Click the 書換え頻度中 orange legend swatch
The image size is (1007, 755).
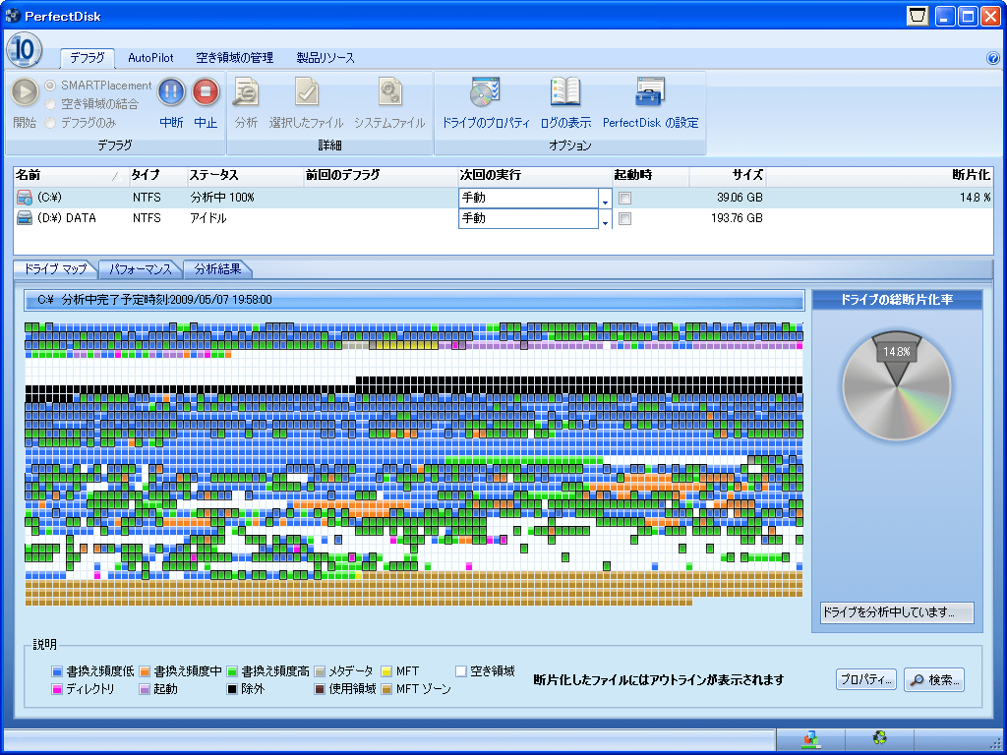(x=145, y=672)
